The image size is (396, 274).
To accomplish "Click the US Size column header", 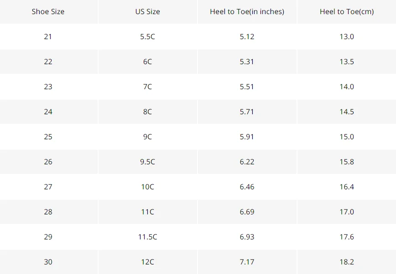I will (x=147, y=11).
